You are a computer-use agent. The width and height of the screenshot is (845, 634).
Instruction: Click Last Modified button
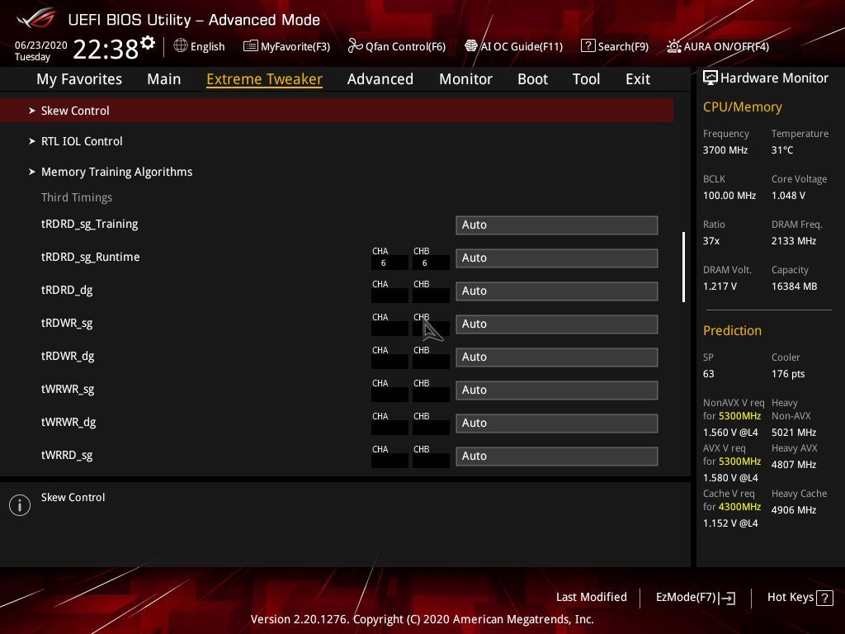click(591, 598)
